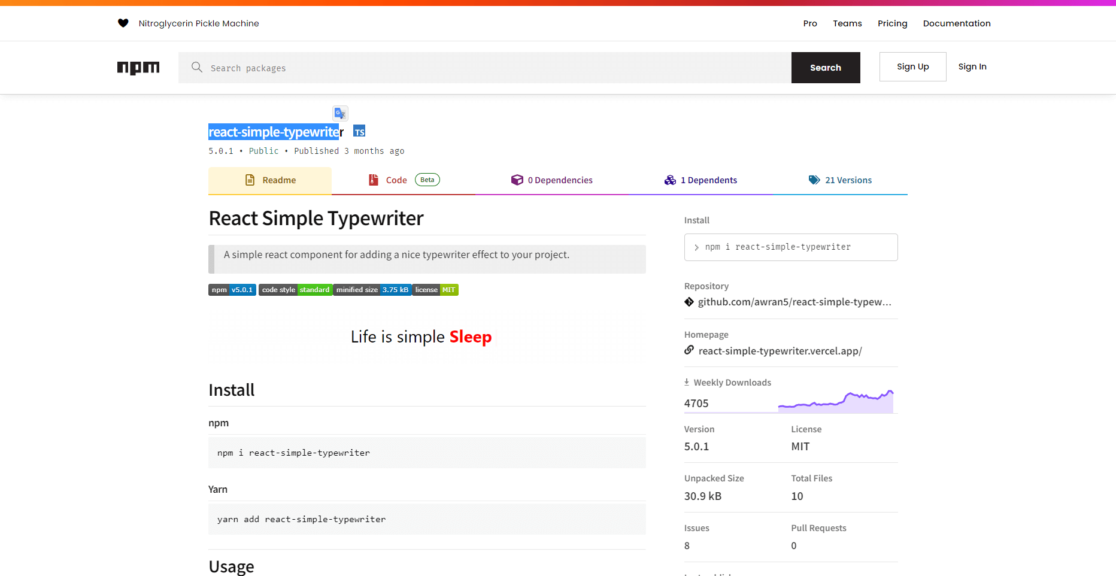Click the npm i code block in readme
The image size is (1116, 576).
click(x=427, y=453)
